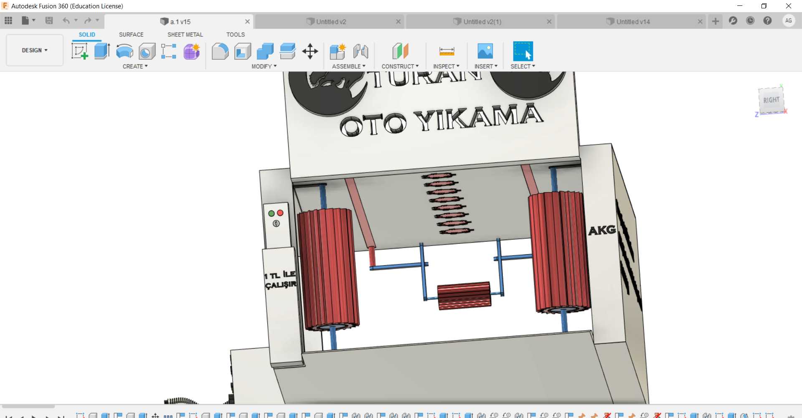Viewport: 802px width, 418px height.
Task: Expand the INSERT panel dropdown
Action: (x=486, y=66)
